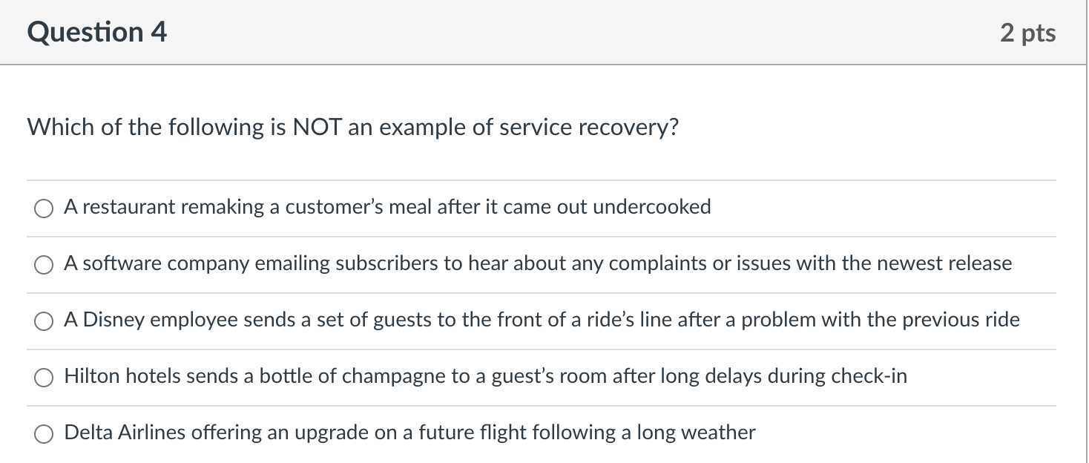Click the phrase 'service recovery?' in the prompt
Image resolution: width=1089 pixels, height=463 pixels.
click(x=589, y=128)
